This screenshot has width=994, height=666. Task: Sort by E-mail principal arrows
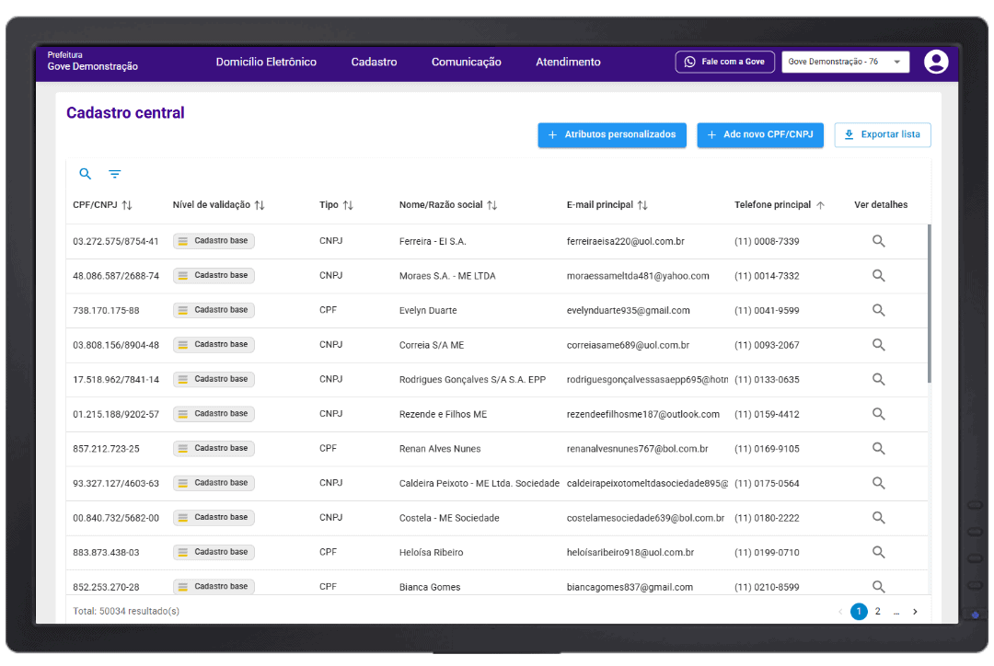click(x=642, y=205)
